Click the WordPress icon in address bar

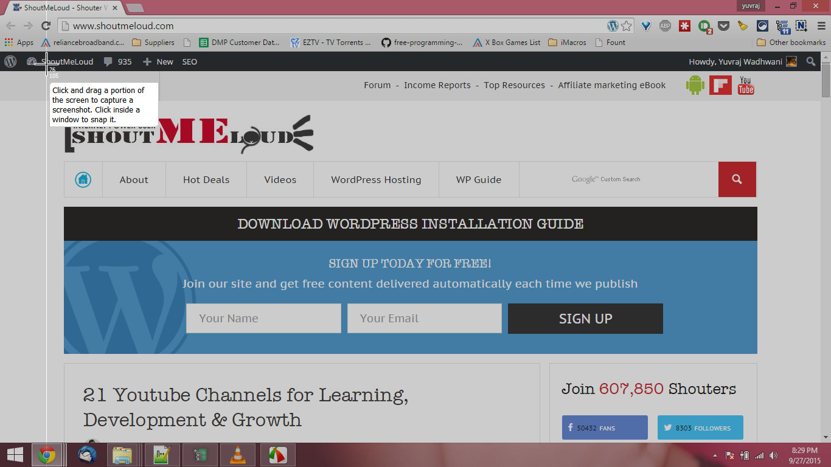[x=613, y=26]
